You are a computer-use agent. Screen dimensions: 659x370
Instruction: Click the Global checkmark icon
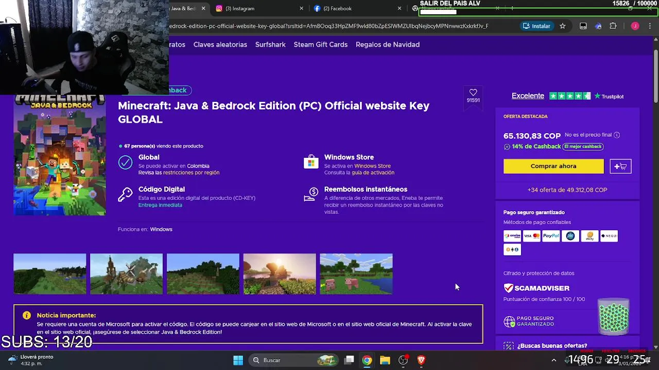click(x=125, y=162)
